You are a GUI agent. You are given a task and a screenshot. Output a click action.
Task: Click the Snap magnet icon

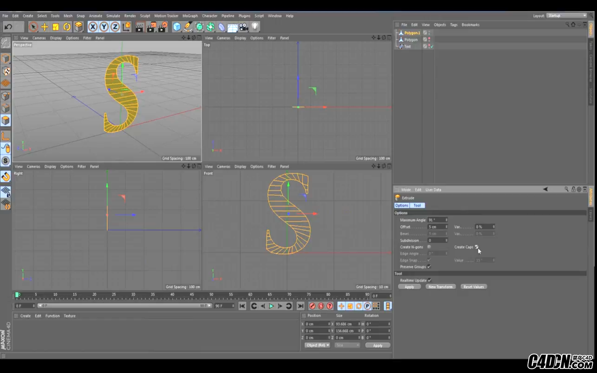click(5, 177)
